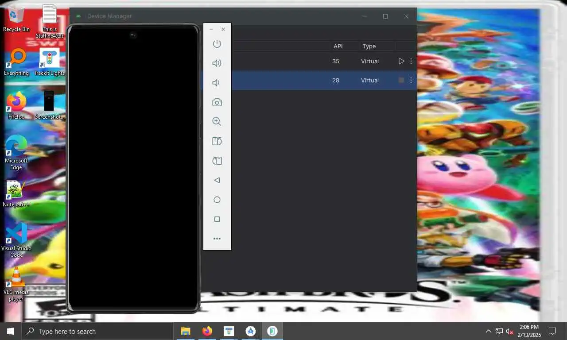The height and width of the screenshot is (340, 567).
Task: Open the notification center
Action: click(552, 331)
